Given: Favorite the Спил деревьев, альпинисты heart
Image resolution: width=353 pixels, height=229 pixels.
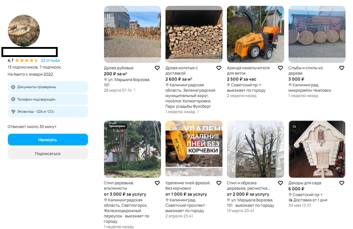Looking at the screenshot, I should tap(157, 183).
